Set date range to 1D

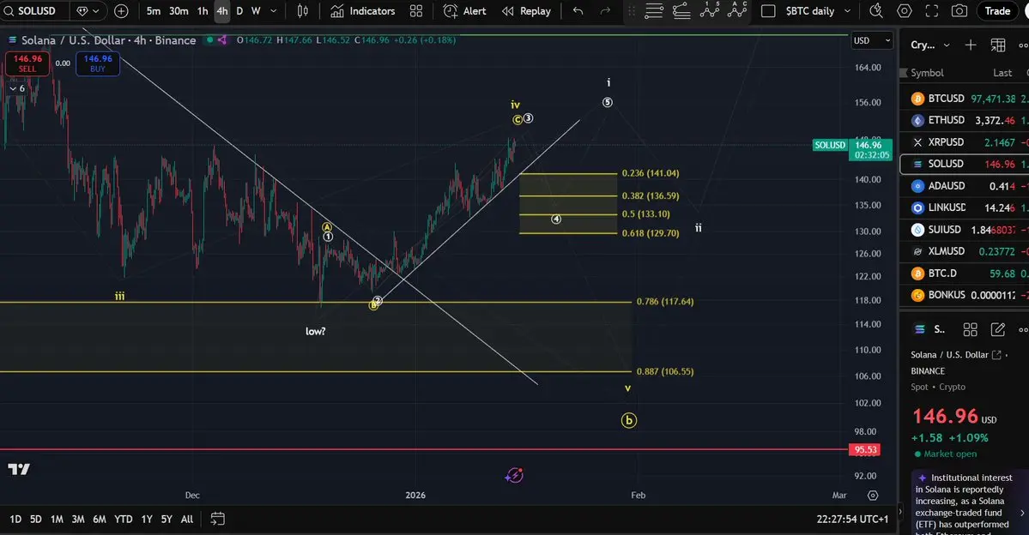pos(15,520)
